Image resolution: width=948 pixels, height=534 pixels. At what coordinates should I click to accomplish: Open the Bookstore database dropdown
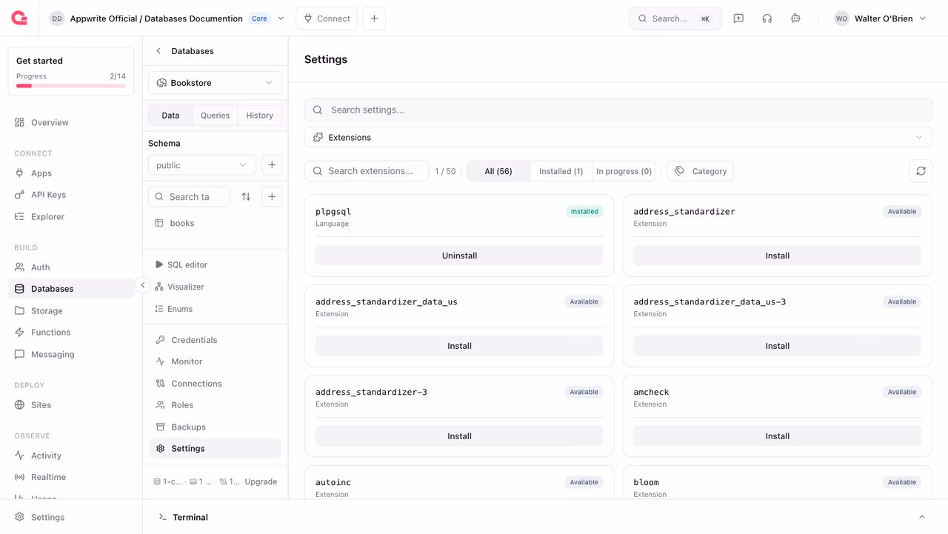[x=215, y=83]
